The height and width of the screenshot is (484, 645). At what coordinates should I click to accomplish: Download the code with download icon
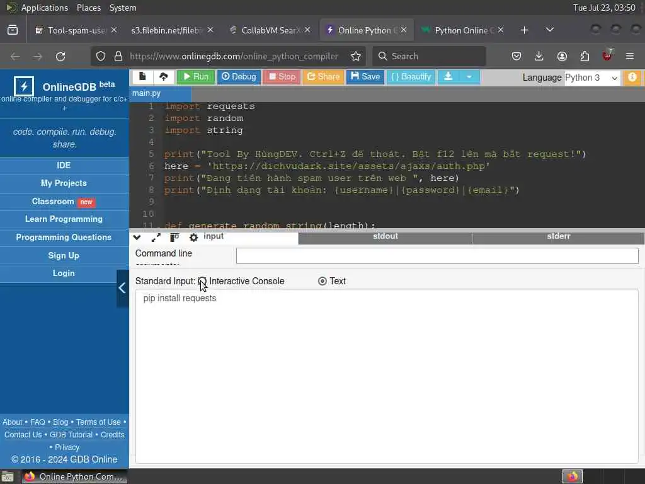click(x=448, y=76)
